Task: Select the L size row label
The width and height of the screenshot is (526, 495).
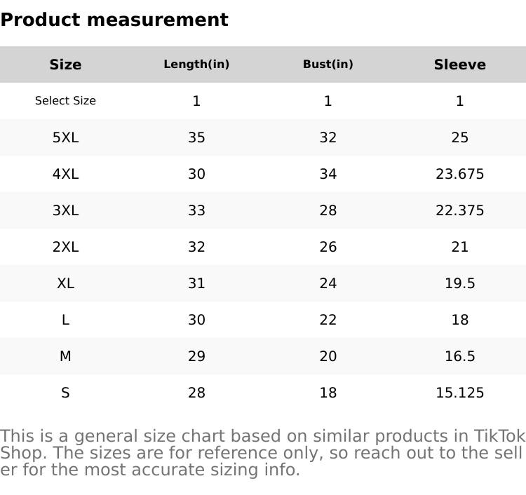Action: pos(65,320)
